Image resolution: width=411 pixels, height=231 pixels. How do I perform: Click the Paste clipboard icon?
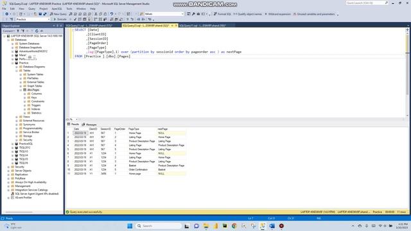click(x=105, y=14)
